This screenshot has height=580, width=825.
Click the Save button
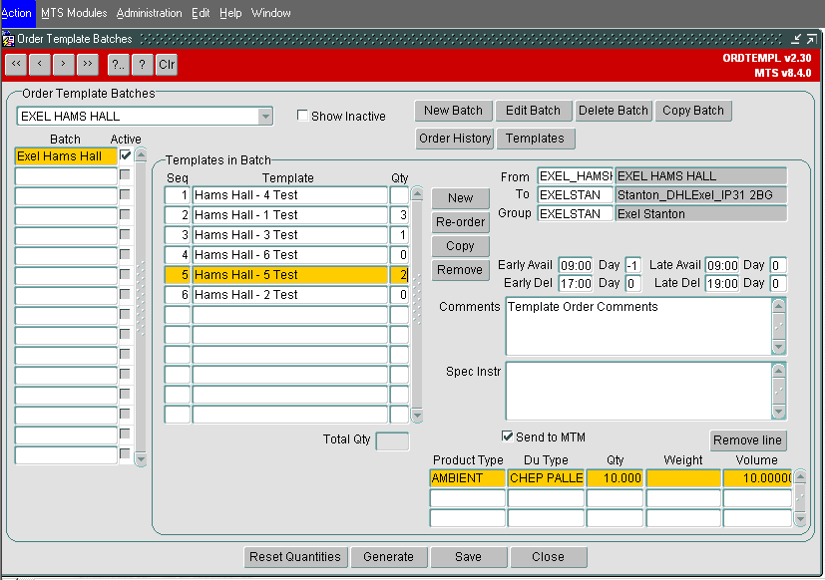[468, 557]
